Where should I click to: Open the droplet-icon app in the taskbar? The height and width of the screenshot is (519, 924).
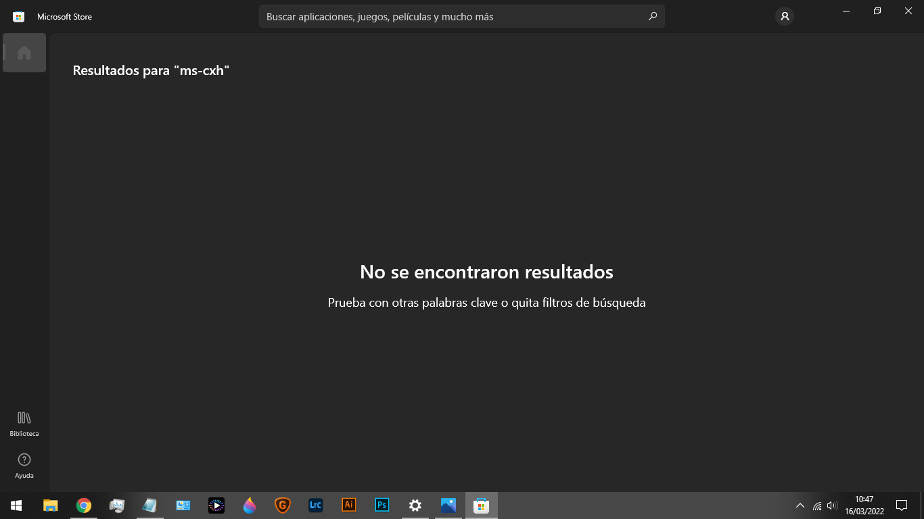[x=250, y=505]
